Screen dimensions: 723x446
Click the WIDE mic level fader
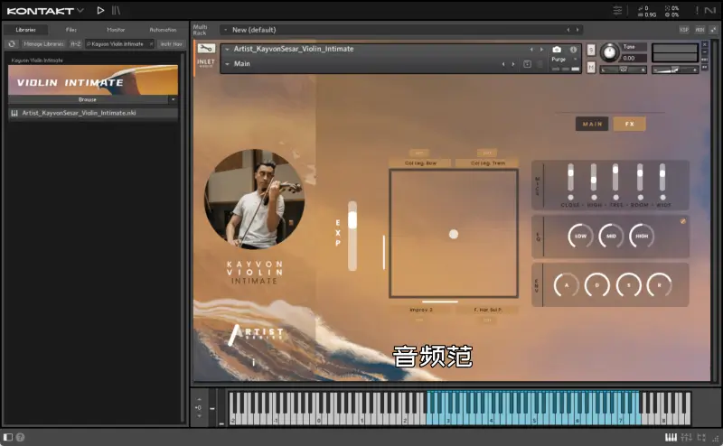pyautogui.click(x=662, y=177)
